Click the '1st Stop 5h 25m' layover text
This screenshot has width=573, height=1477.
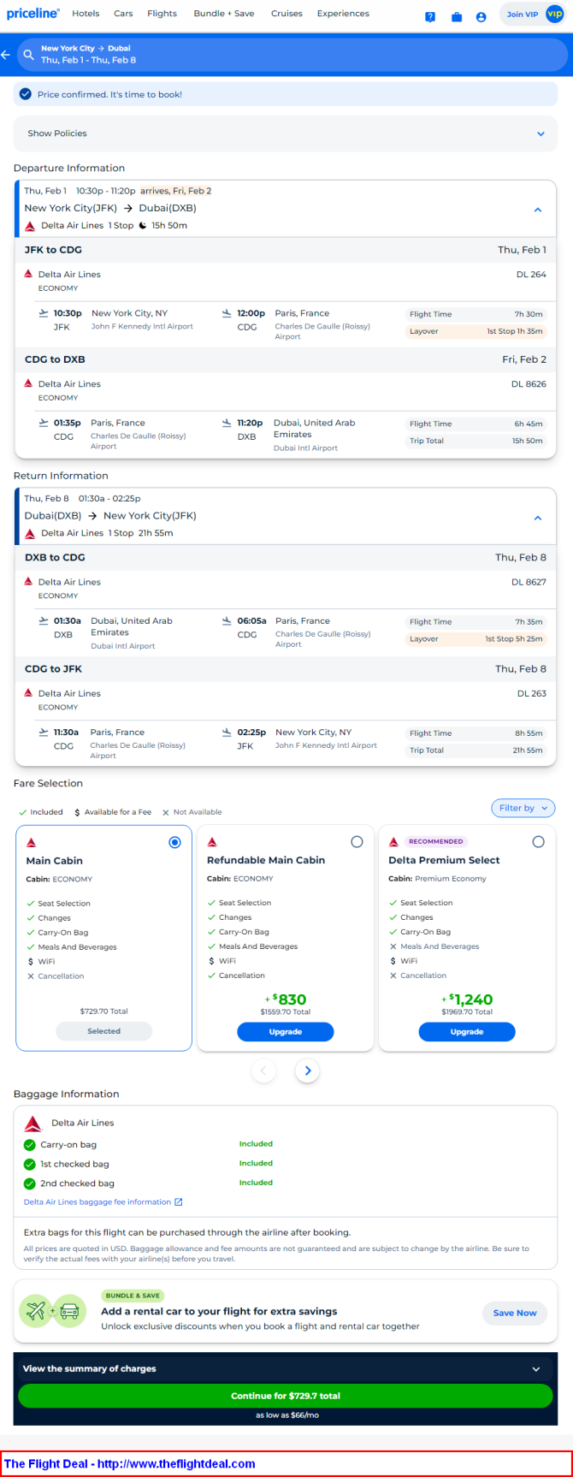pos(514,639)
